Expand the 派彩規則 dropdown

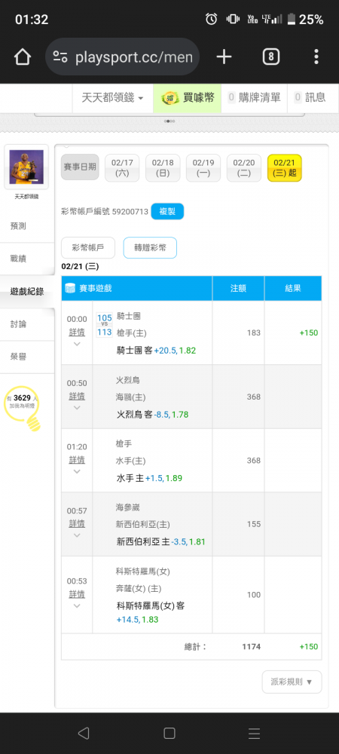(x=292, y=682)
